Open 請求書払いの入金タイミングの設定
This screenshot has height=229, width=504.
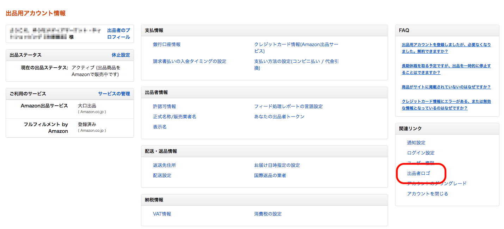pyautogui.click(x=190, y=61)
